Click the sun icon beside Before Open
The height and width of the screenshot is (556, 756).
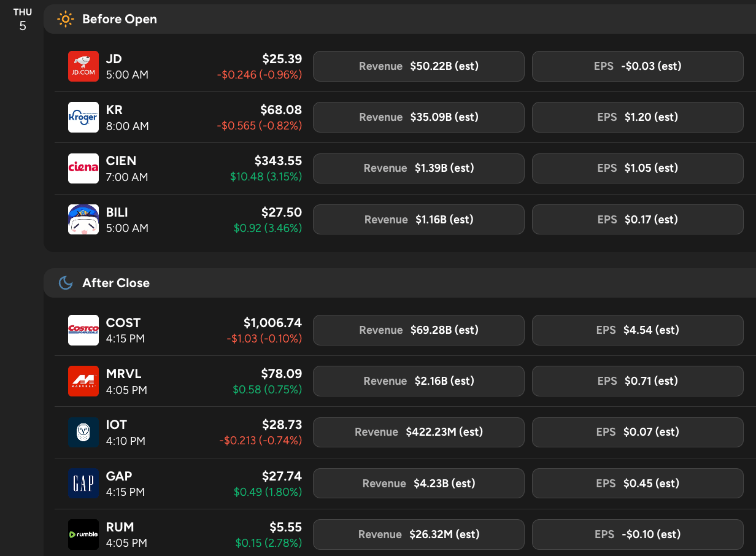[x=65, y=19]
